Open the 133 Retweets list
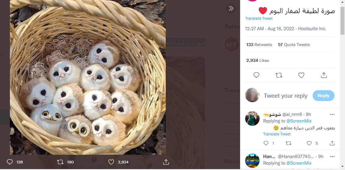345x170 pixels. click(x=259, y=45)
